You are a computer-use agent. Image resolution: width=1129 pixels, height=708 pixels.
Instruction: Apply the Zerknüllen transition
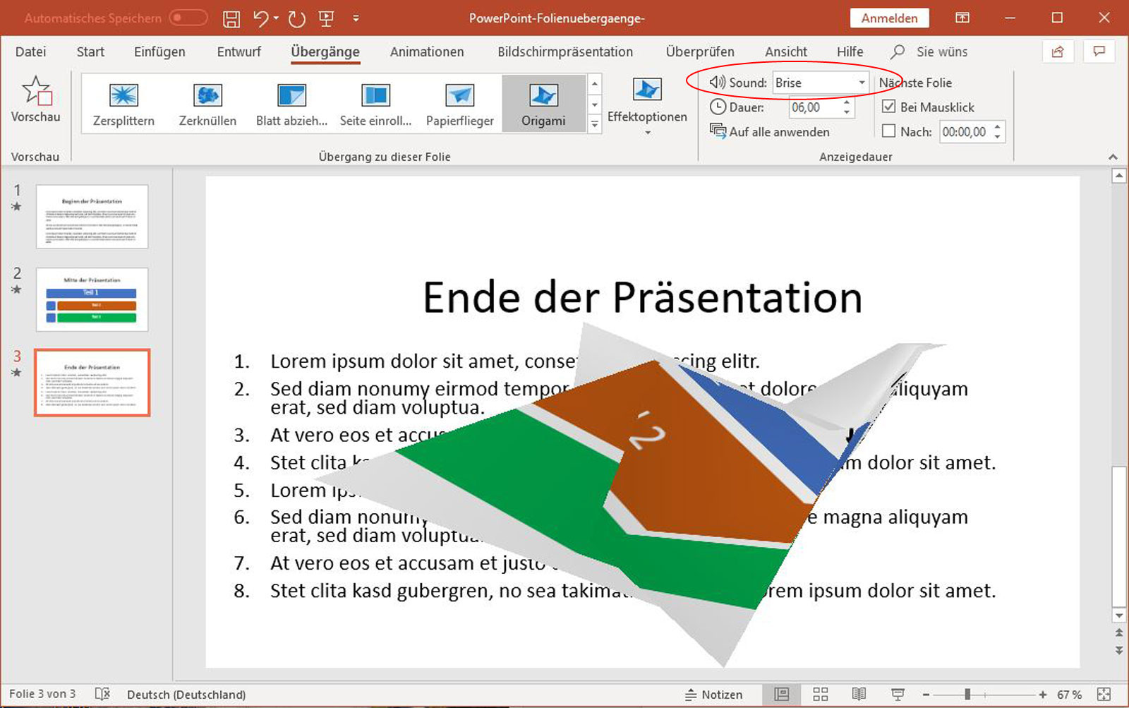click(x=207, y=96)
